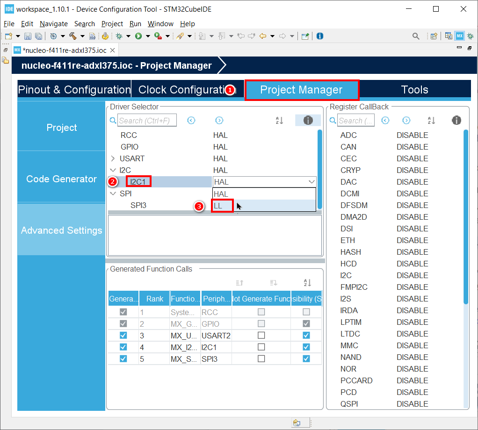Close the nucleo-f411re-adxl375.ioc editor tab
478x430 pixels.
click(113, 50)
